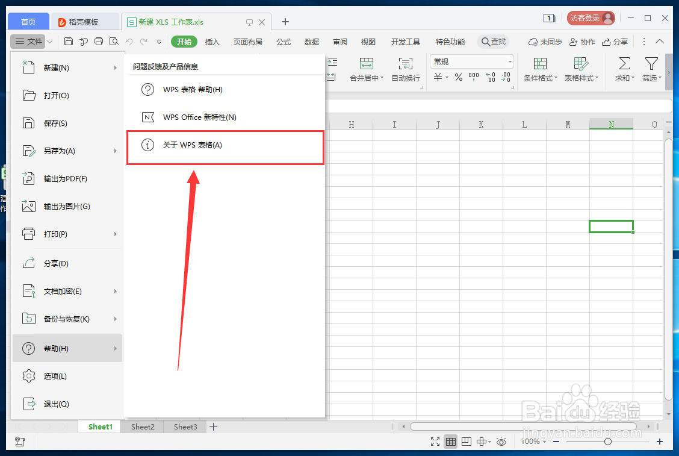Choose 输出为图片(G) menu item
The image size is (679, 456).
[x=67, y=207]
